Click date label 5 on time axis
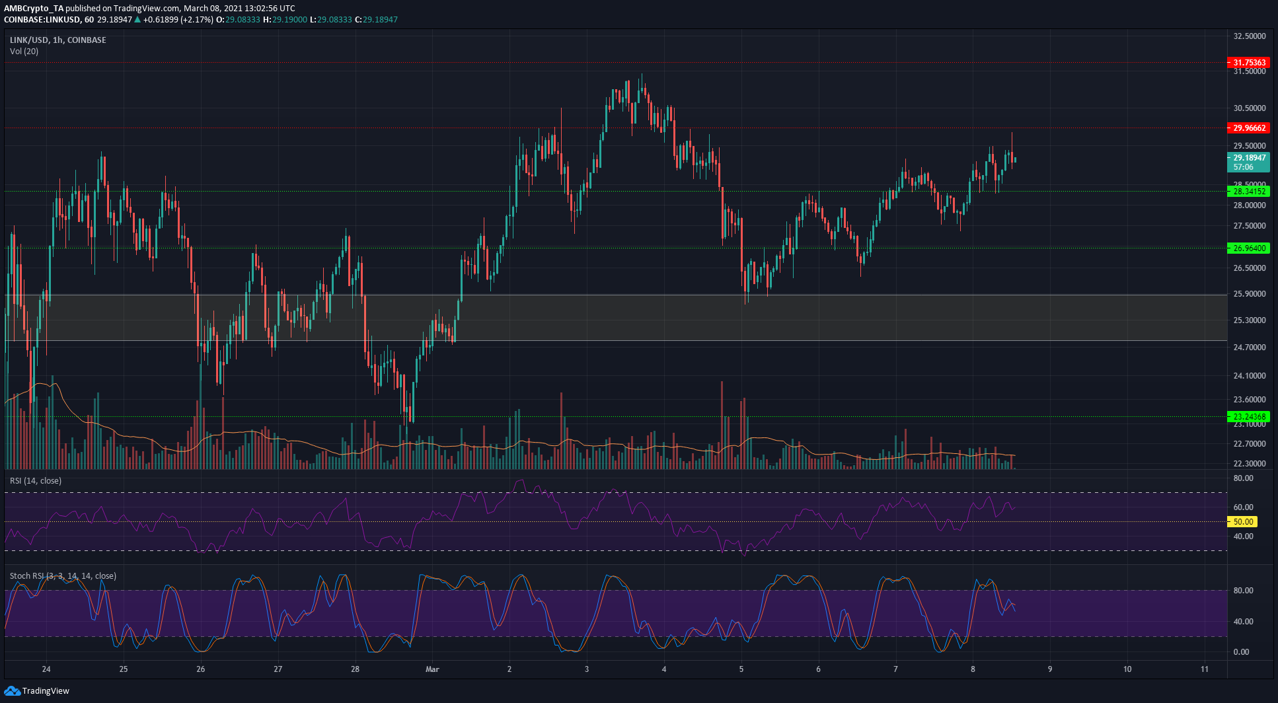This screenshot has height=703, width=1278. [741, 669]
